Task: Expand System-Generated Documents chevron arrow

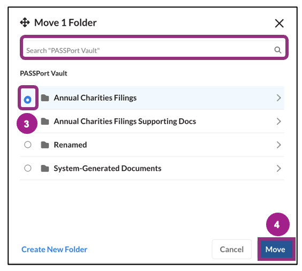Action: pos(278,168)
